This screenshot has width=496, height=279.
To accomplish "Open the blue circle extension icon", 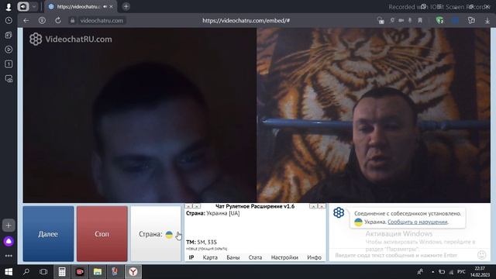I will pos(455,20).
